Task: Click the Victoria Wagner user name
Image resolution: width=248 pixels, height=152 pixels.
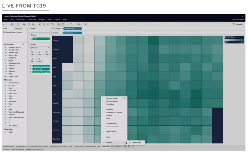Action: pos(238,20)
